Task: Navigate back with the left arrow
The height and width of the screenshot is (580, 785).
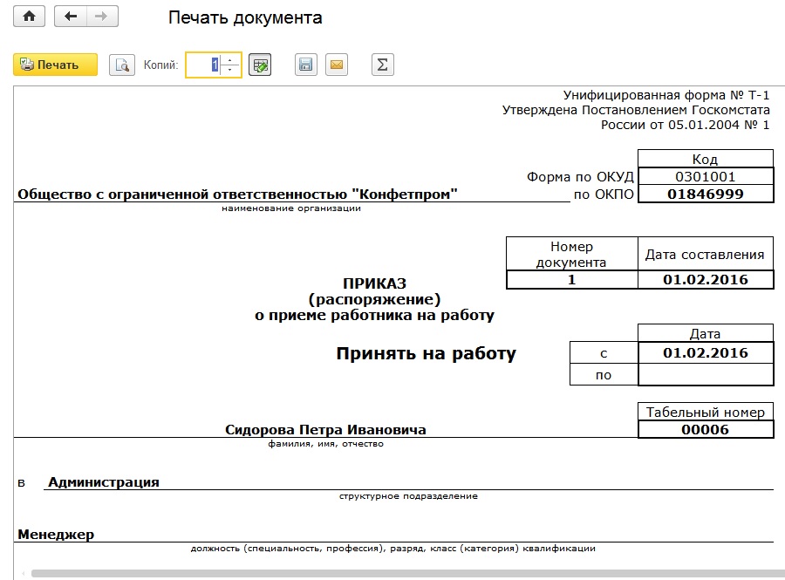Action: coord(71,17)
